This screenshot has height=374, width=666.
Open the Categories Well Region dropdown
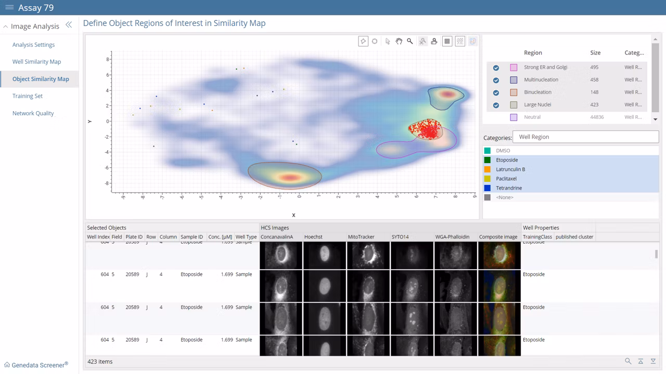(585, 137)
